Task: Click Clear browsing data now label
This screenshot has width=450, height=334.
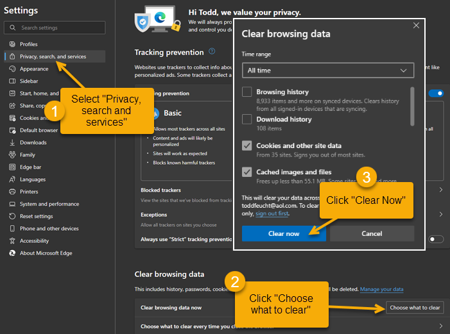Action: point(171,308)
